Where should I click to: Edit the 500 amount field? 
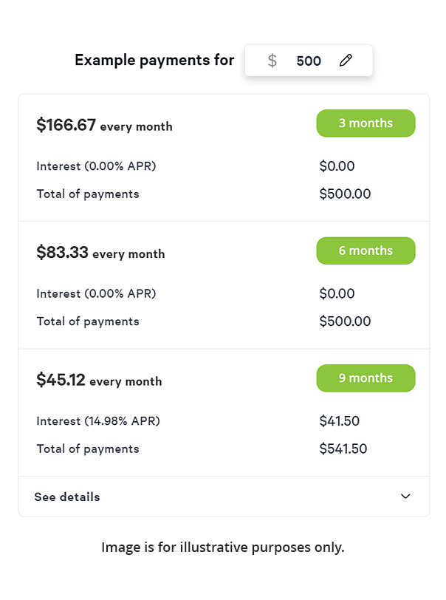[x=309, y=61]
